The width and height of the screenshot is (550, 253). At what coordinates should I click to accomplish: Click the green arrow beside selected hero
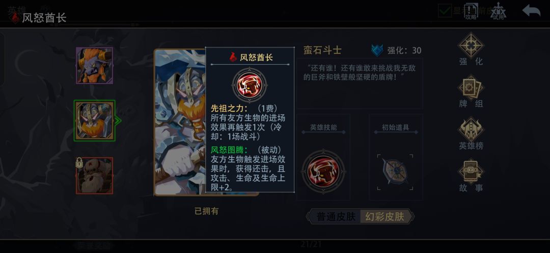pyautogui.click(x=118, y=121)
